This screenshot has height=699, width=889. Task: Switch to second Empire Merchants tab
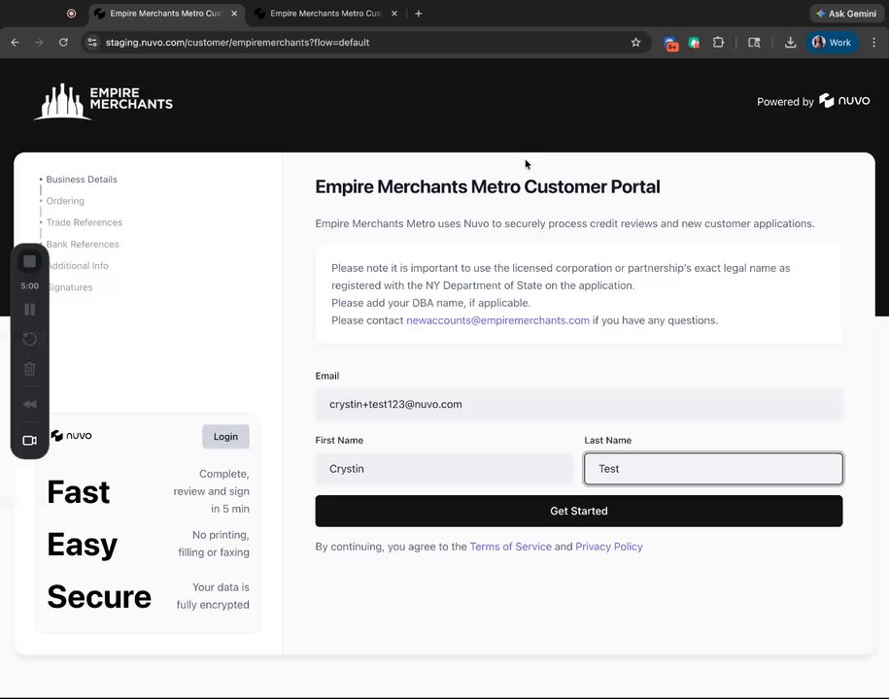click(x=325, y=14)
